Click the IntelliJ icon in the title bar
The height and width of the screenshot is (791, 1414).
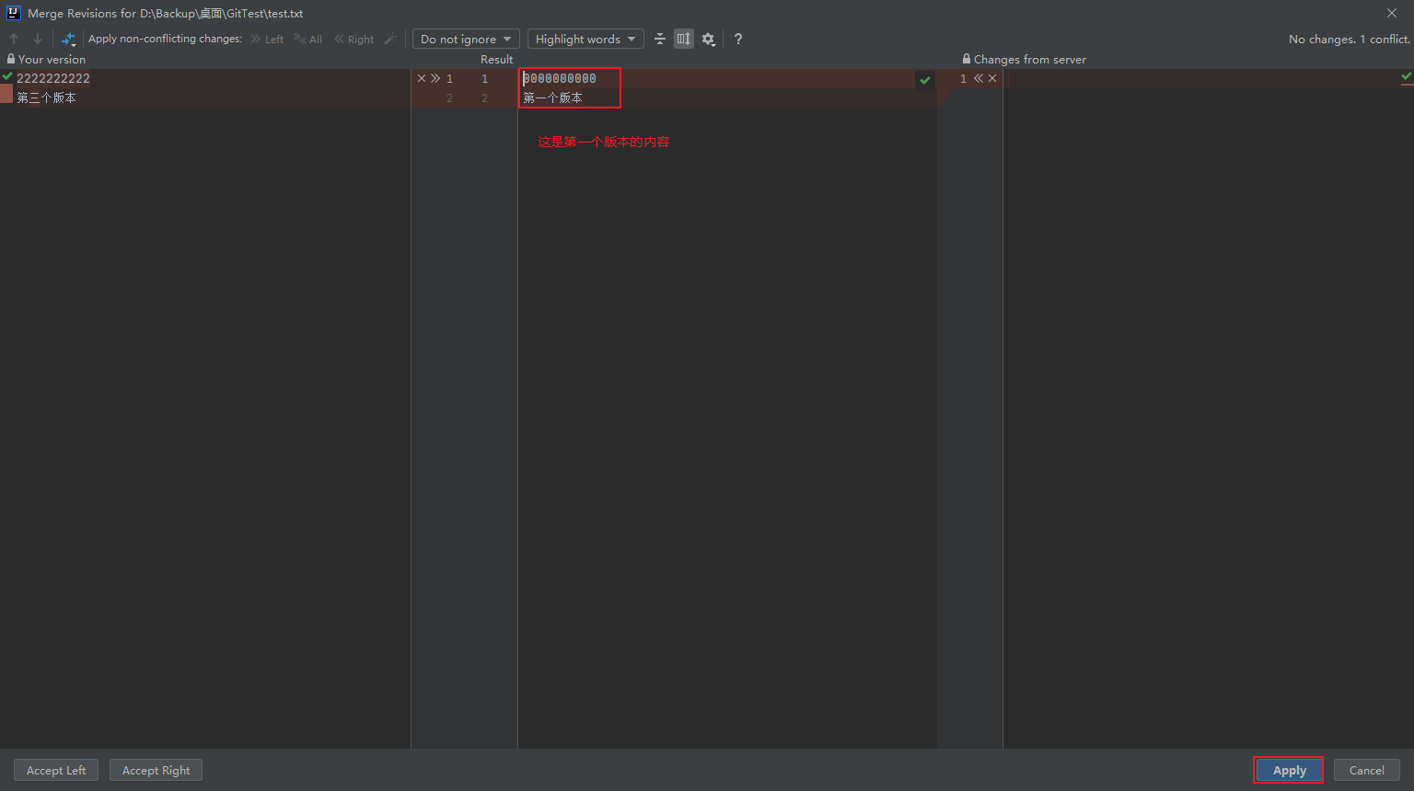point(13,13)
